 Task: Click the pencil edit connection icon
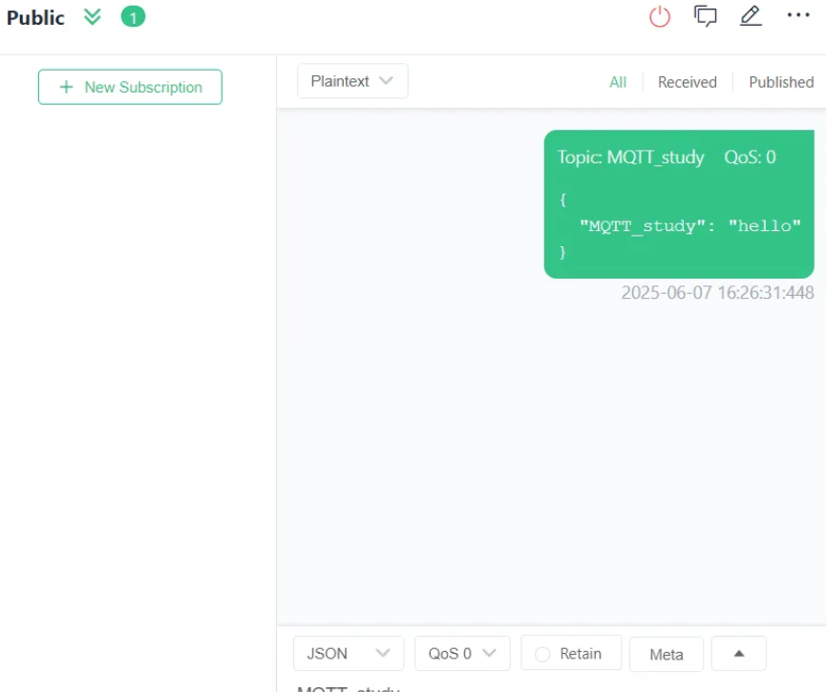pos(751,16)
